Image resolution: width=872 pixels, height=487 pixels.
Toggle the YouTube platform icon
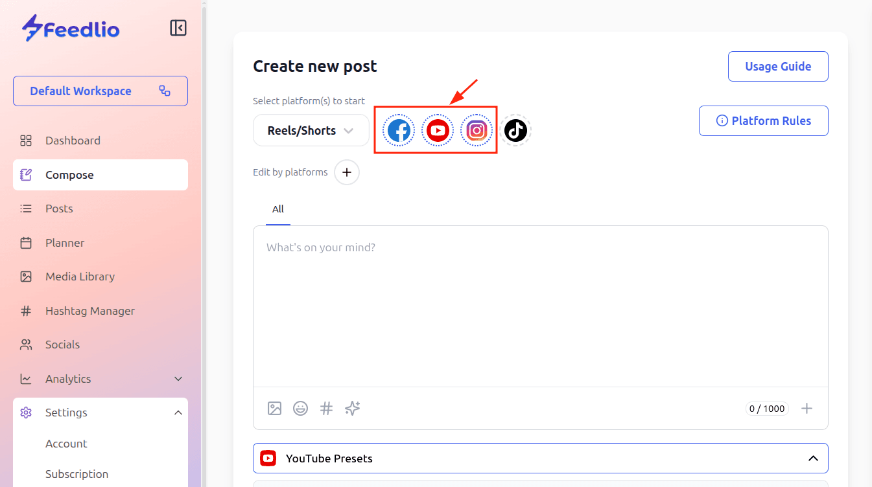(438, 131)
